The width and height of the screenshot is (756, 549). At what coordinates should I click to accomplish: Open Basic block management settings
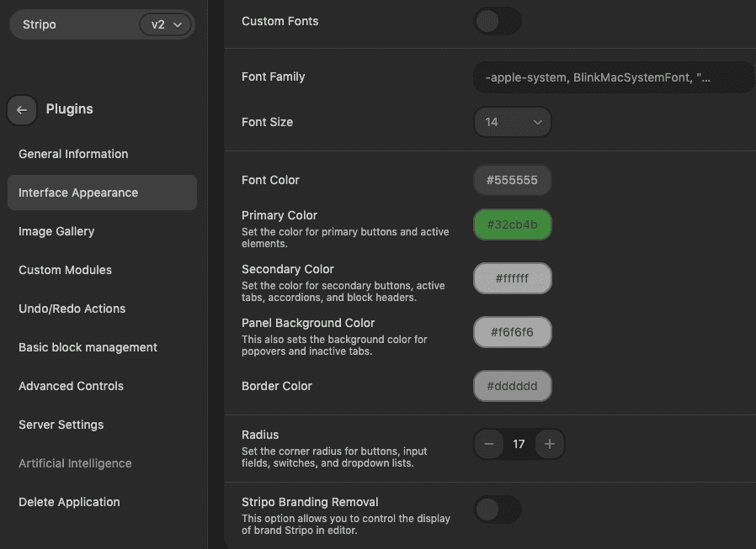click(88, 347)
